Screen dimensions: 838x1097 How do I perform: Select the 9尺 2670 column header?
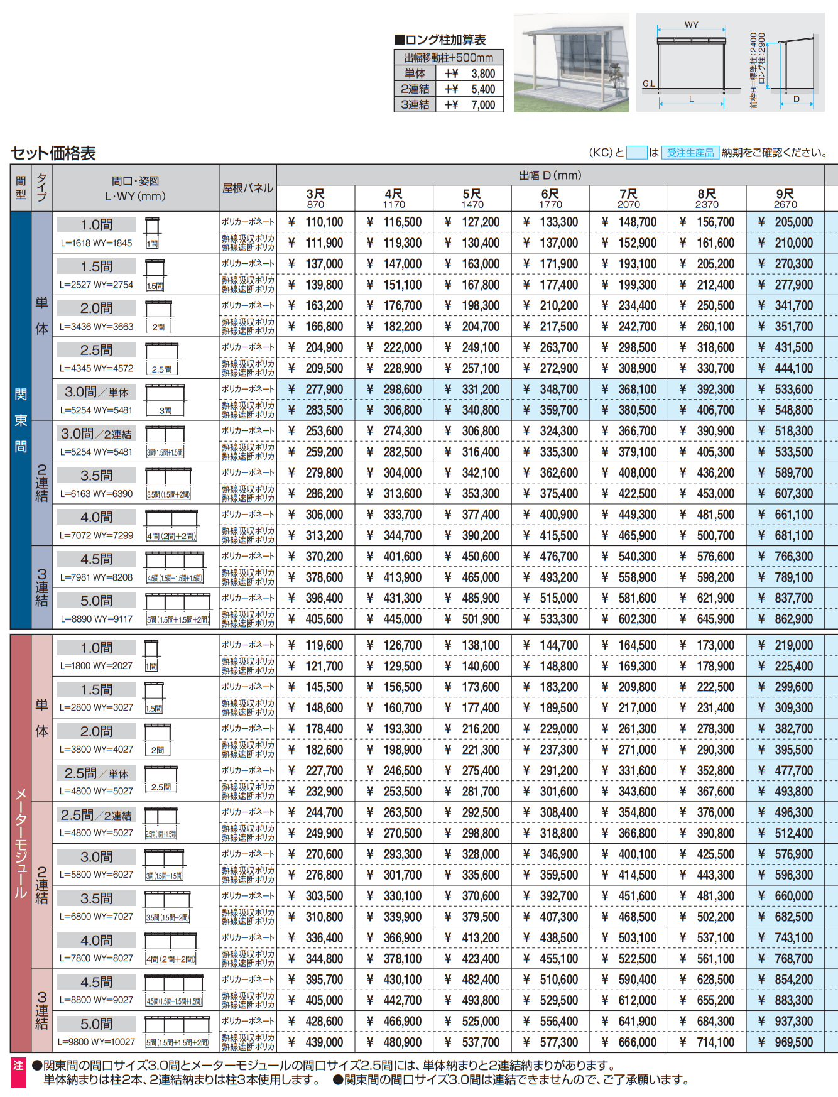pos(785,199)
